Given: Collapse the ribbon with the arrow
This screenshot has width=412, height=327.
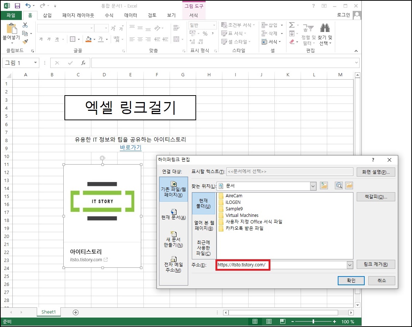Looking at the screenshot, I should tap(356, 51).
